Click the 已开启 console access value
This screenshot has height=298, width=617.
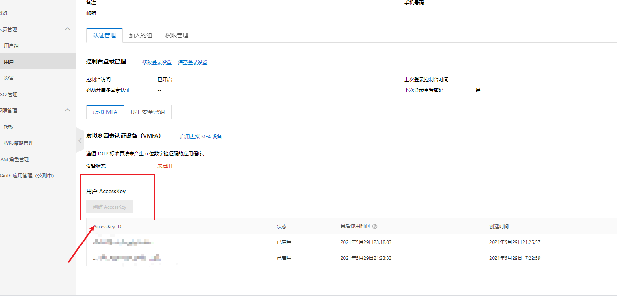click(x=165, y=80)
